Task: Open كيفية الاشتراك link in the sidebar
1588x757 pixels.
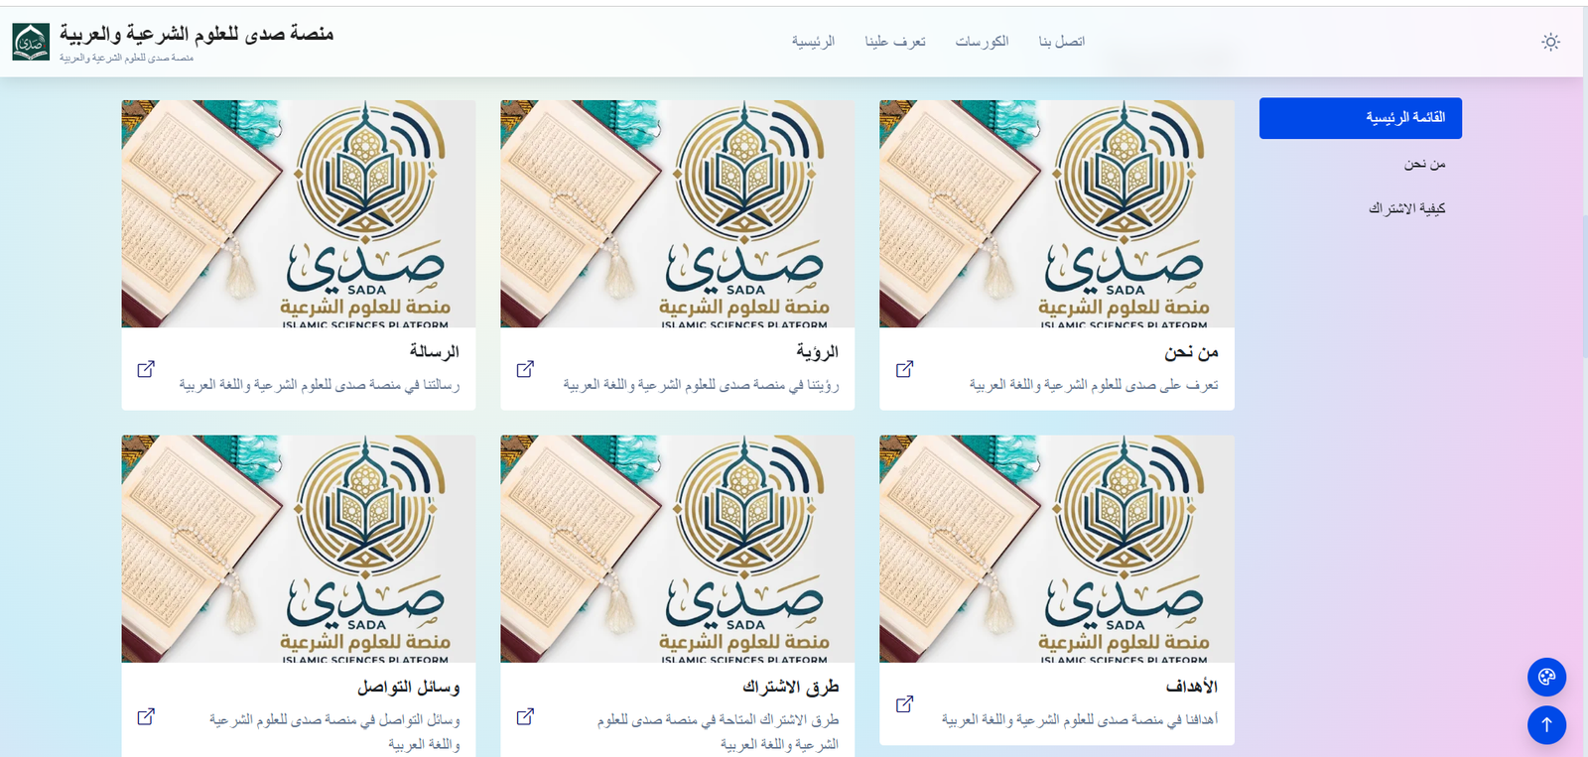Action: [1406, 208]
